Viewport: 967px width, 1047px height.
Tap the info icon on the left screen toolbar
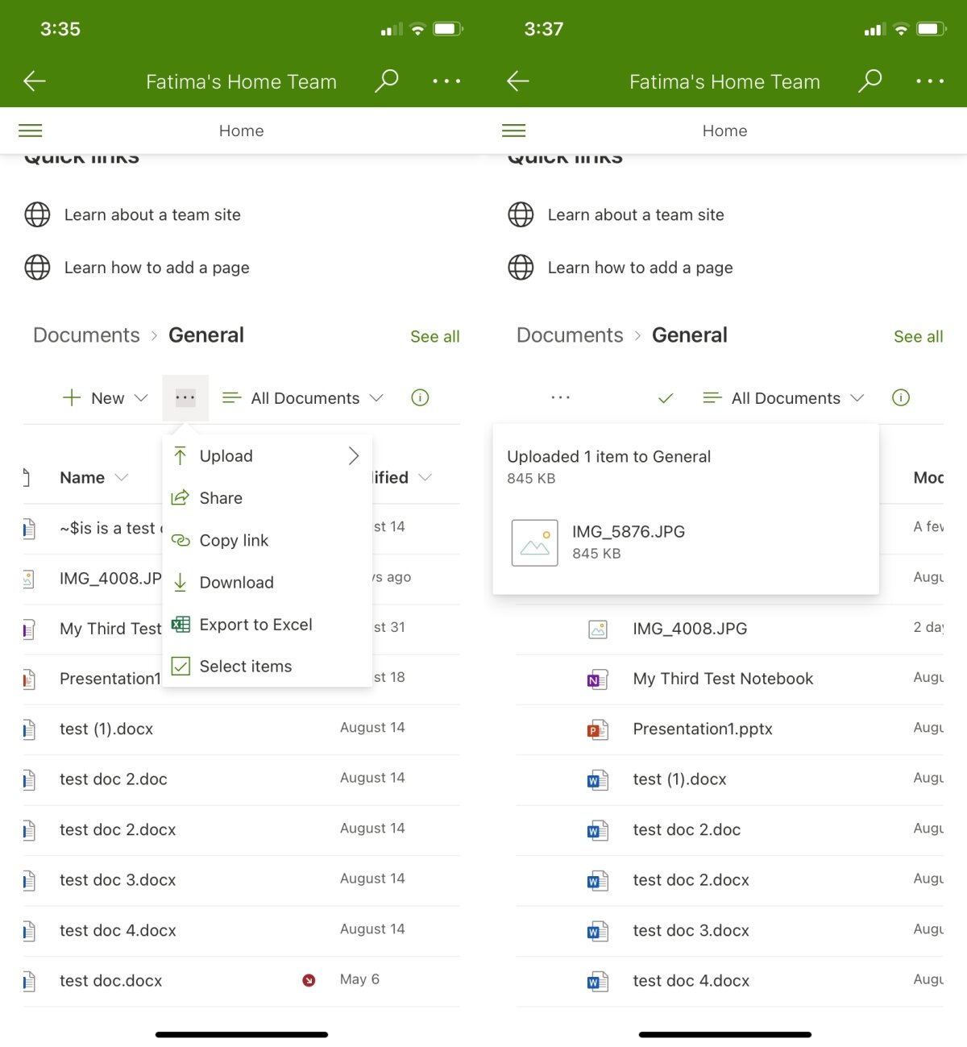[420, 397]
